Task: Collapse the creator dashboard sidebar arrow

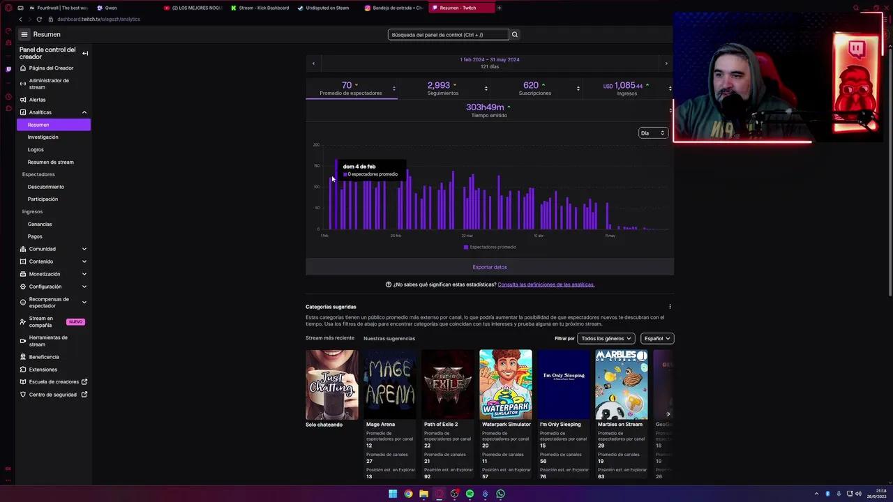Action: click(85, 53)
